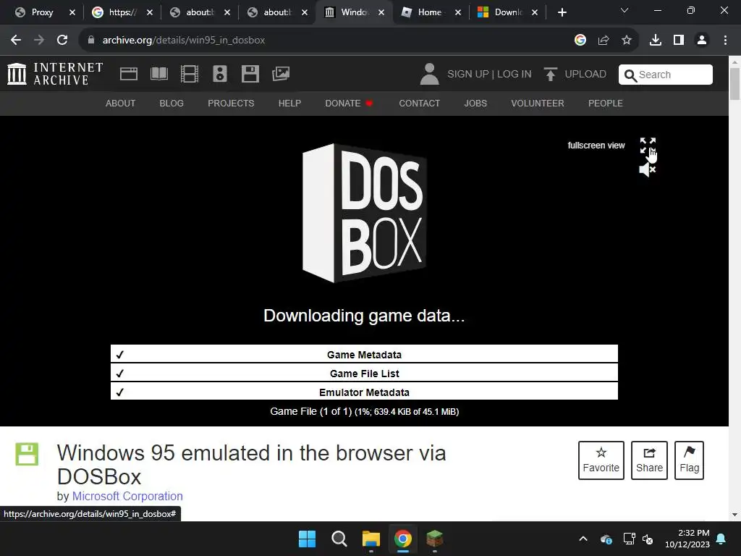
Task: Click the user avatar icon
Action: (x=429, y=75)
